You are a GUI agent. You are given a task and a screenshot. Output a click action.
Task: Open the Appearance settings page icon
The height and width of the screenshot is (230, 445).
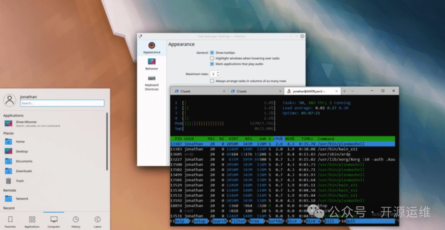pyautogui.click(x=152, y=46)
